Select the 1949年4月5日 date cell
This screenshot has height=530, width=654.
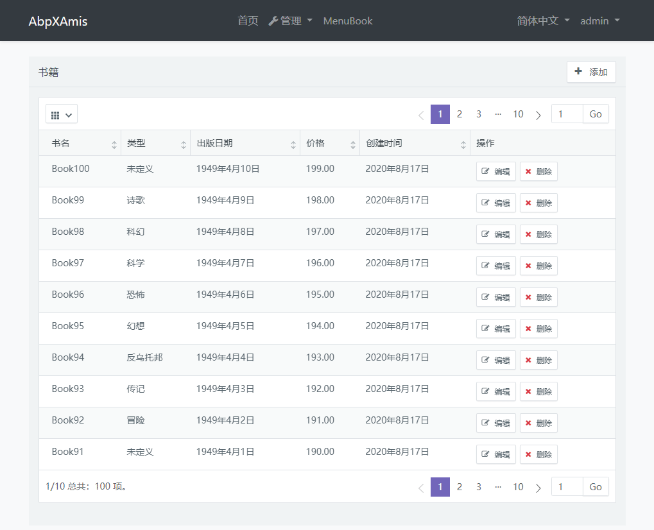click(x=225, y=326)
